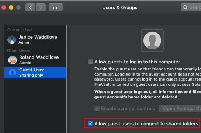
Task: Click the Guest User silhouette icon in sidebar
Action: pyautogui.click(x=13, y=73)
